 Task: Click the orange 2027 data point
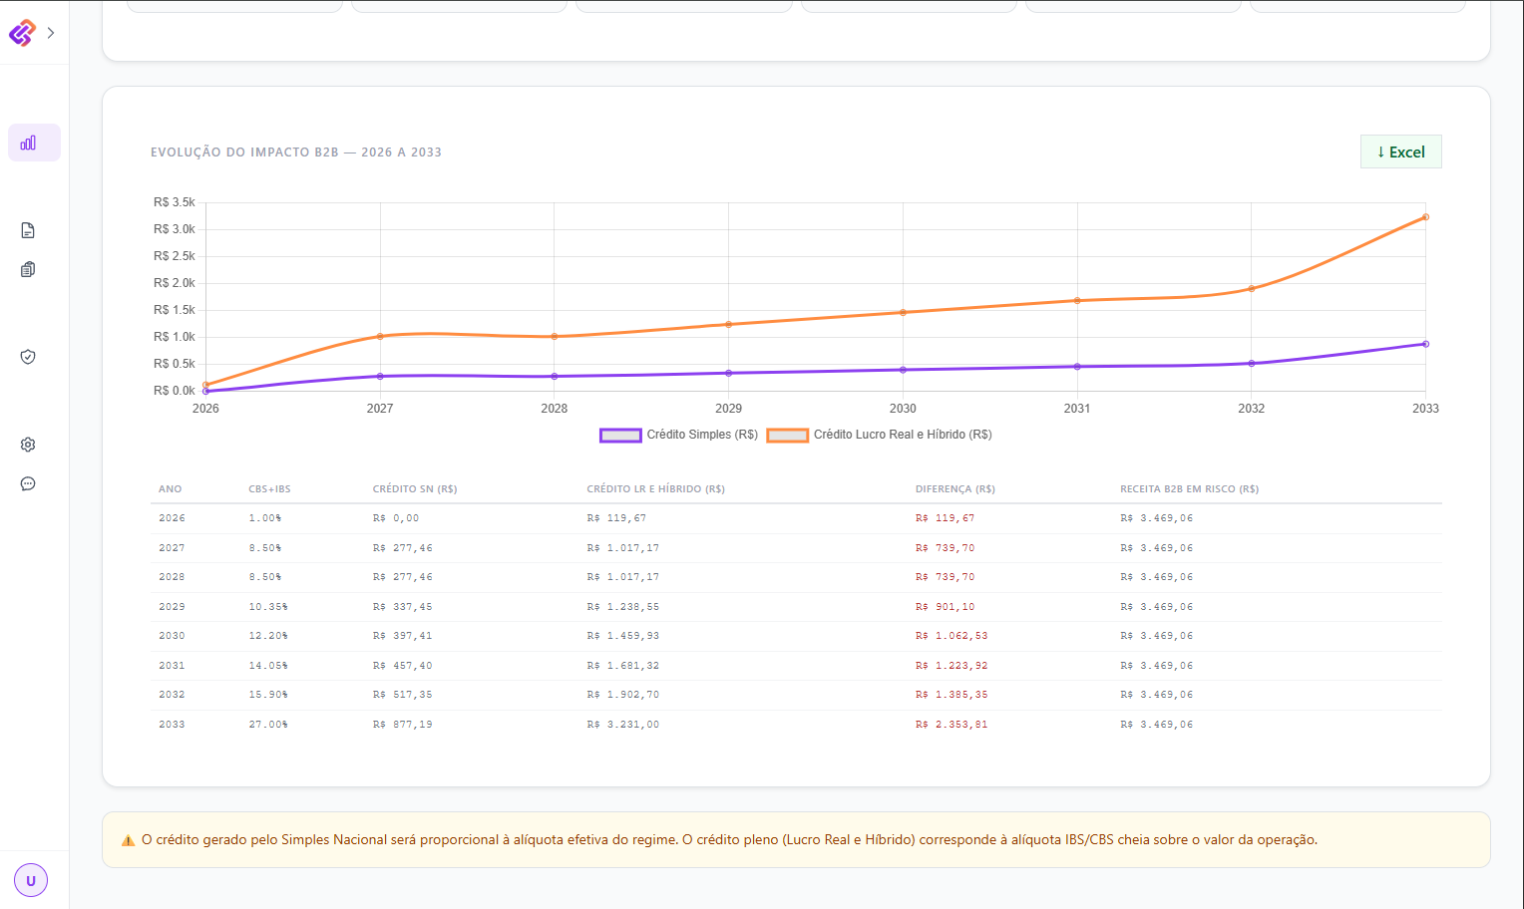click(x=380, y=336)
